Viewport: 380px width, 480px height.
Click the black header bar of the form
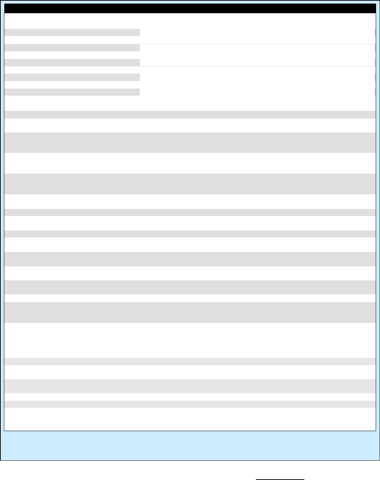190,9
